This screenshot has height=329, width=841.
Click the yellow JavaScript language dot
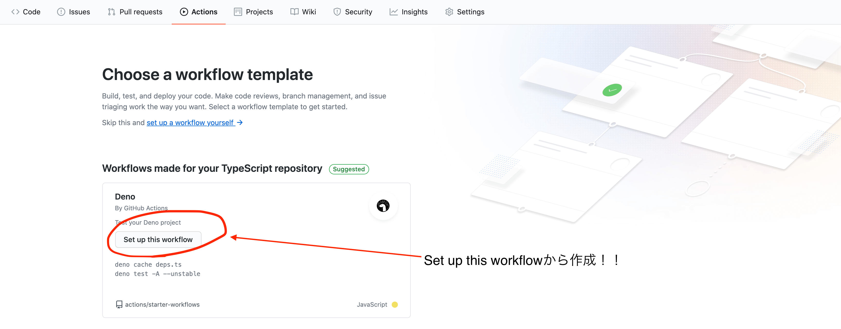click(395, 305)
